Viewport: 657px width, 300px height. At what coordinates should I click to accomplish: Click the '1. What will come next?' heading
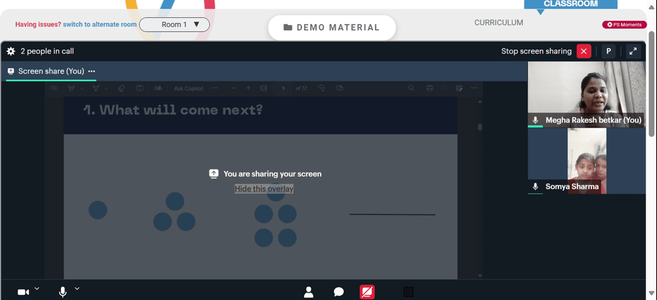pyautogui.click(x=173, y=110)
